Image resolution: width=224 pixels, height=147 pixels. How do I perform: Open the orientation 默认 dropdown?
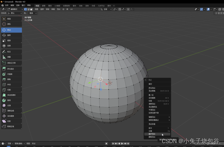(15, 13)
